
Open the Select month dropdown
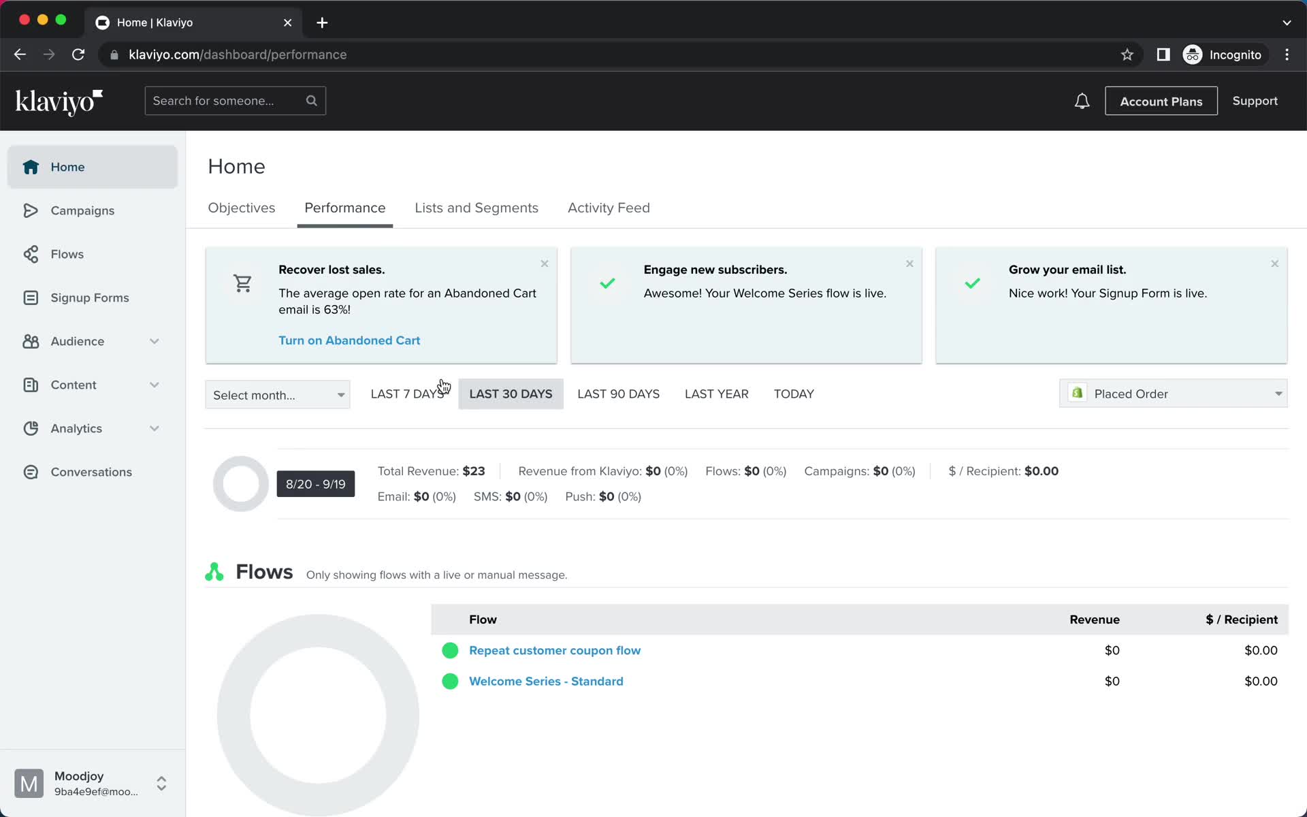pos(276,394)
